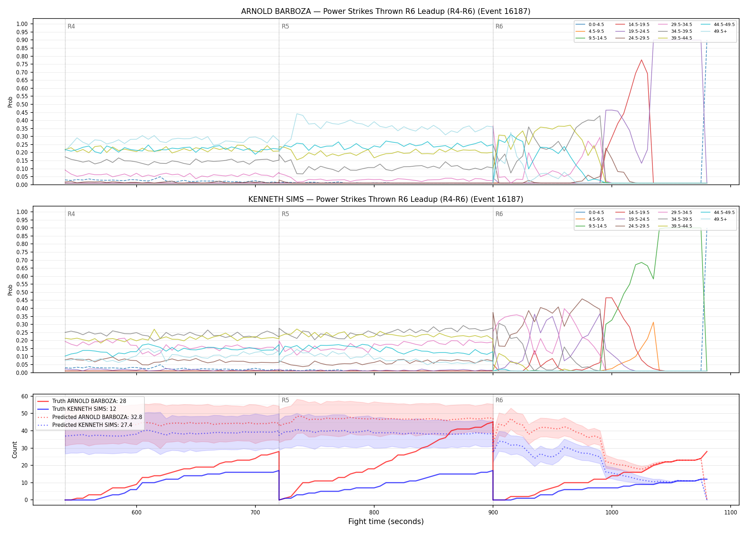Pick the 9.5-14.5 legend entry in the Barboza chart
Screen dimensions: 747x534
coord(591,38)
